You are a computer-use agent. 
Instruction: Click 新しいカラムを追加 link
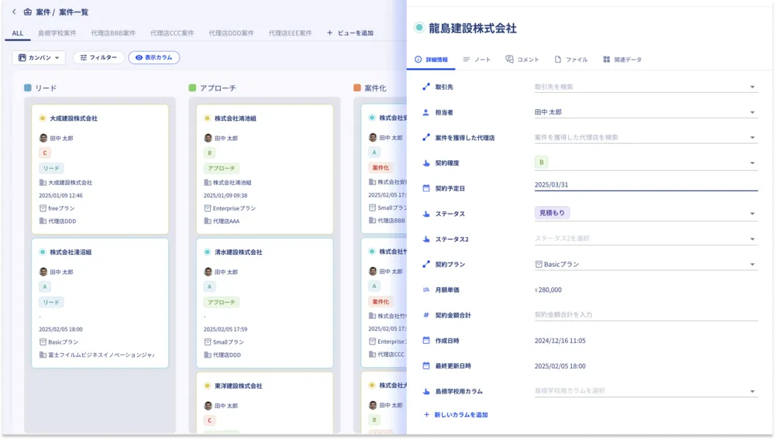pyautogui.click(x=456, y=415)
